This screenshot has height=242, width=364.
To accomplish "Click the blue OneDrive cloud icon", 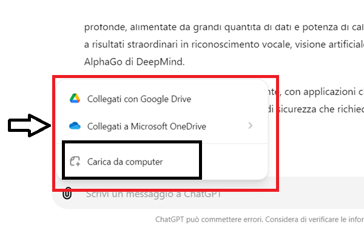I will (75, 126).
